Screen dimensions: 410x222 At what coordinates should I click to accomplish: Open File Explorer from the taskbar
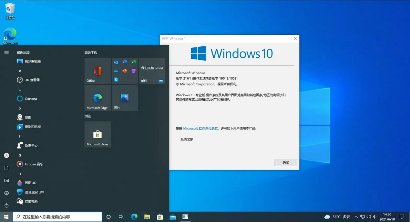[147, 217]
